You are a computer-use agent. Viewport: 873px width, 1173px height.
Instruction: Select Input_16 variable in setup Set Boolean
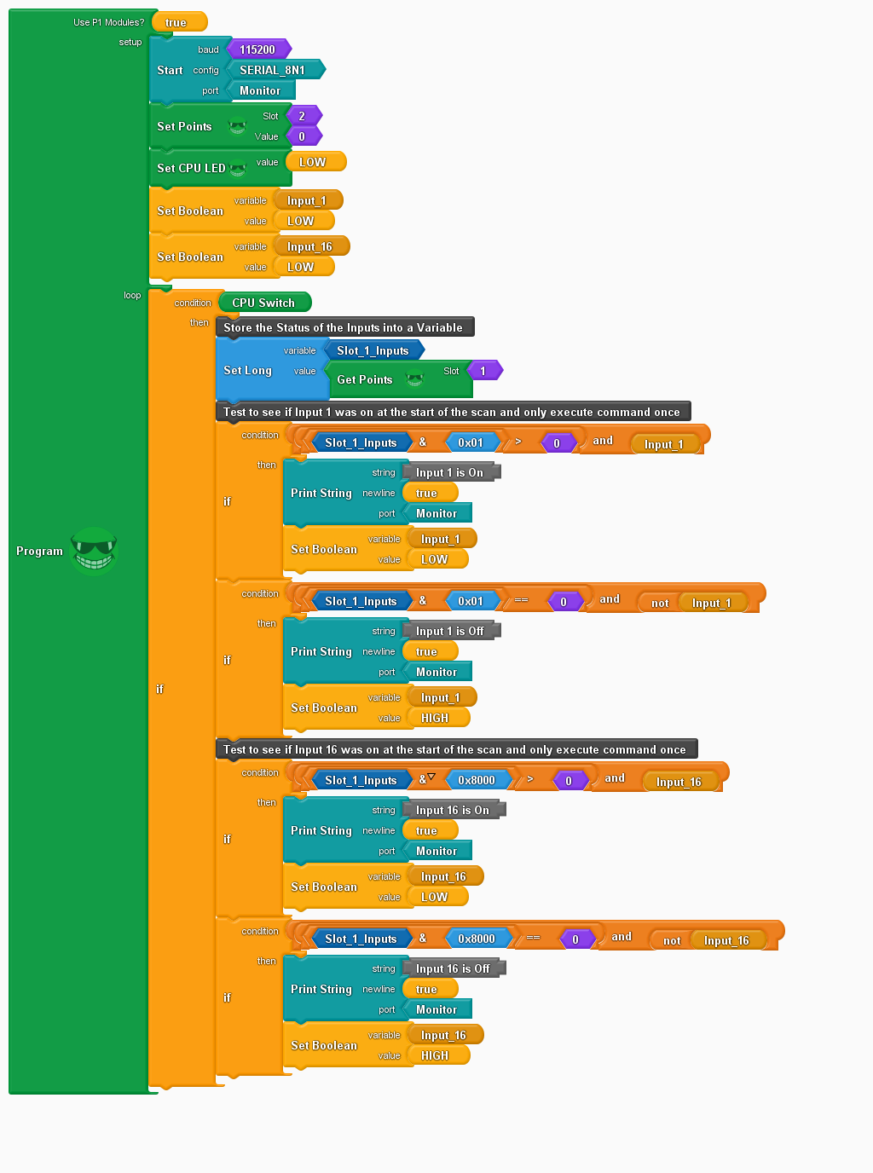(x=312, y=246)
